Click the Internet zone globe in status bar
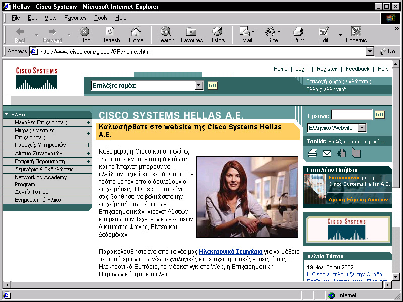The width and height of the screenshot is (403, 302). (332, 295)
